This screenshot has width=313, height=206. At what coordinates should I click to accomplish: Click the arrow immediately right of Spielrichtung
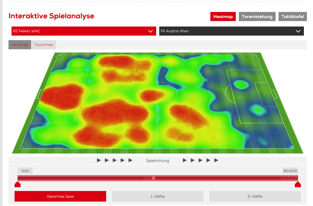coord(185,160)
